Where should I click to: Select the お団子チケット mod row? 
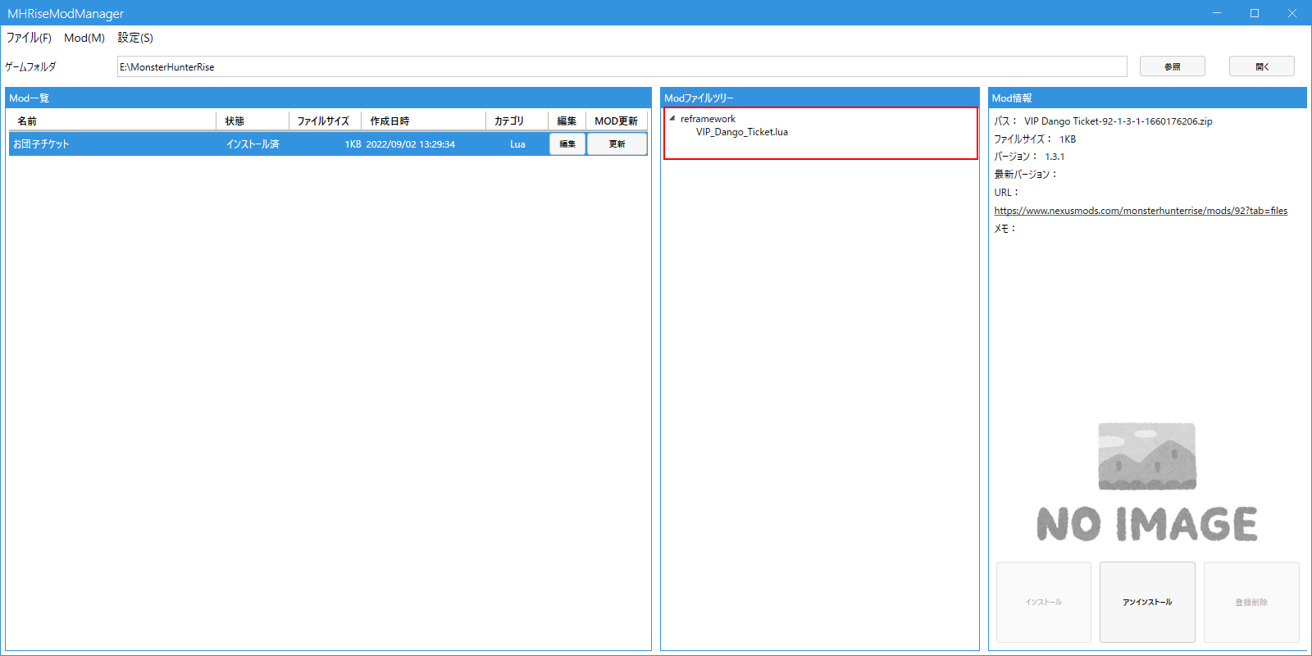pyautogui.click(x=328, y=143)
